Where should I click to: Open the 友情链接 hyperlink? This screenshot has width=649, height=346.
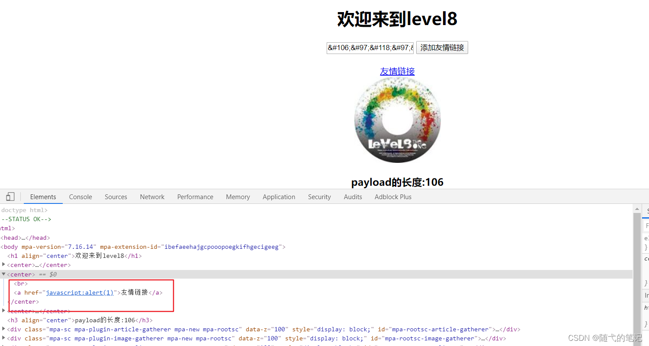[x=397, y=71]
